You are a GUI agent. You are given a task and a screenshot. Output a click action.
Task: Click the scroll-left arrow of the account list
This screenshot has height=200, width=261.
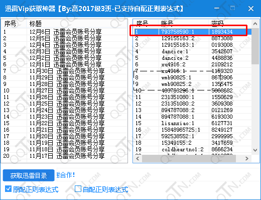point(138,158)
